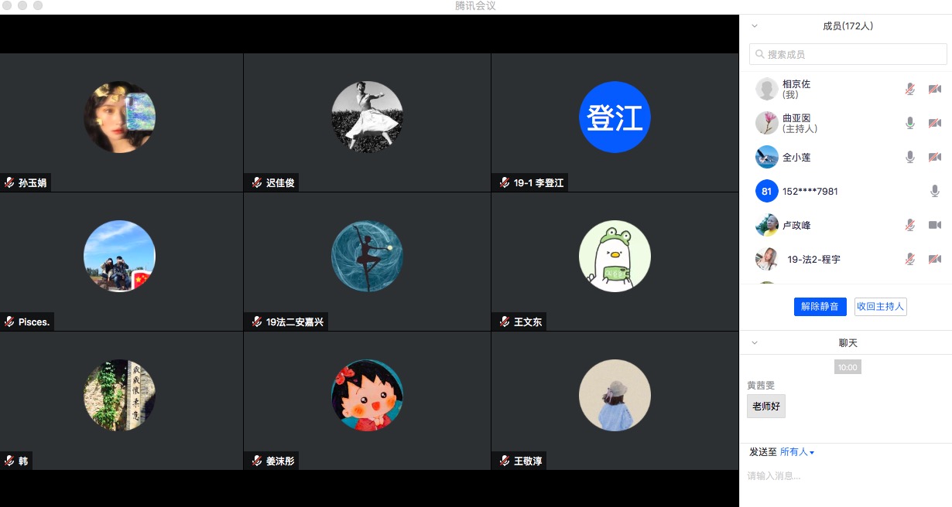Toggle 曲亚囡's microphone in the member list
The image size is (952, 507).
point(910,124)
